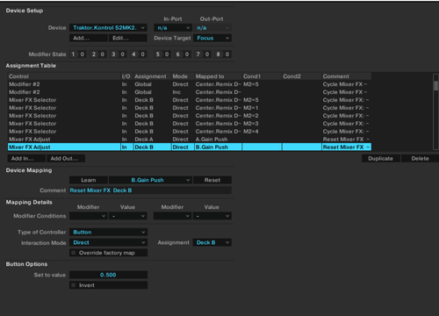Open the Out-Port dropdown
This screenshot has height=316, width=439.
coord(212,28)
